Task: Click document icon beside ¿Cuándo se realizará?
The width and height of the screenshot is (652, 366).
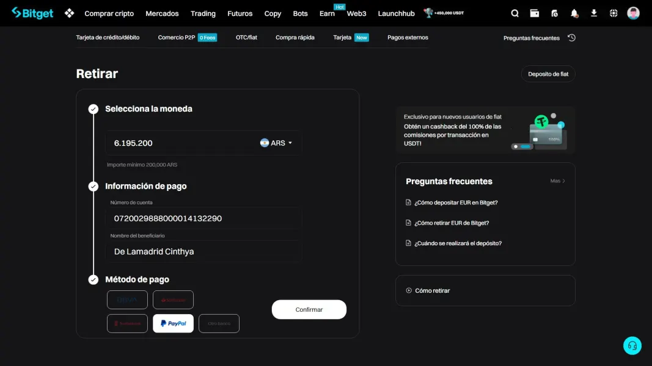Action: pos(408,243)
